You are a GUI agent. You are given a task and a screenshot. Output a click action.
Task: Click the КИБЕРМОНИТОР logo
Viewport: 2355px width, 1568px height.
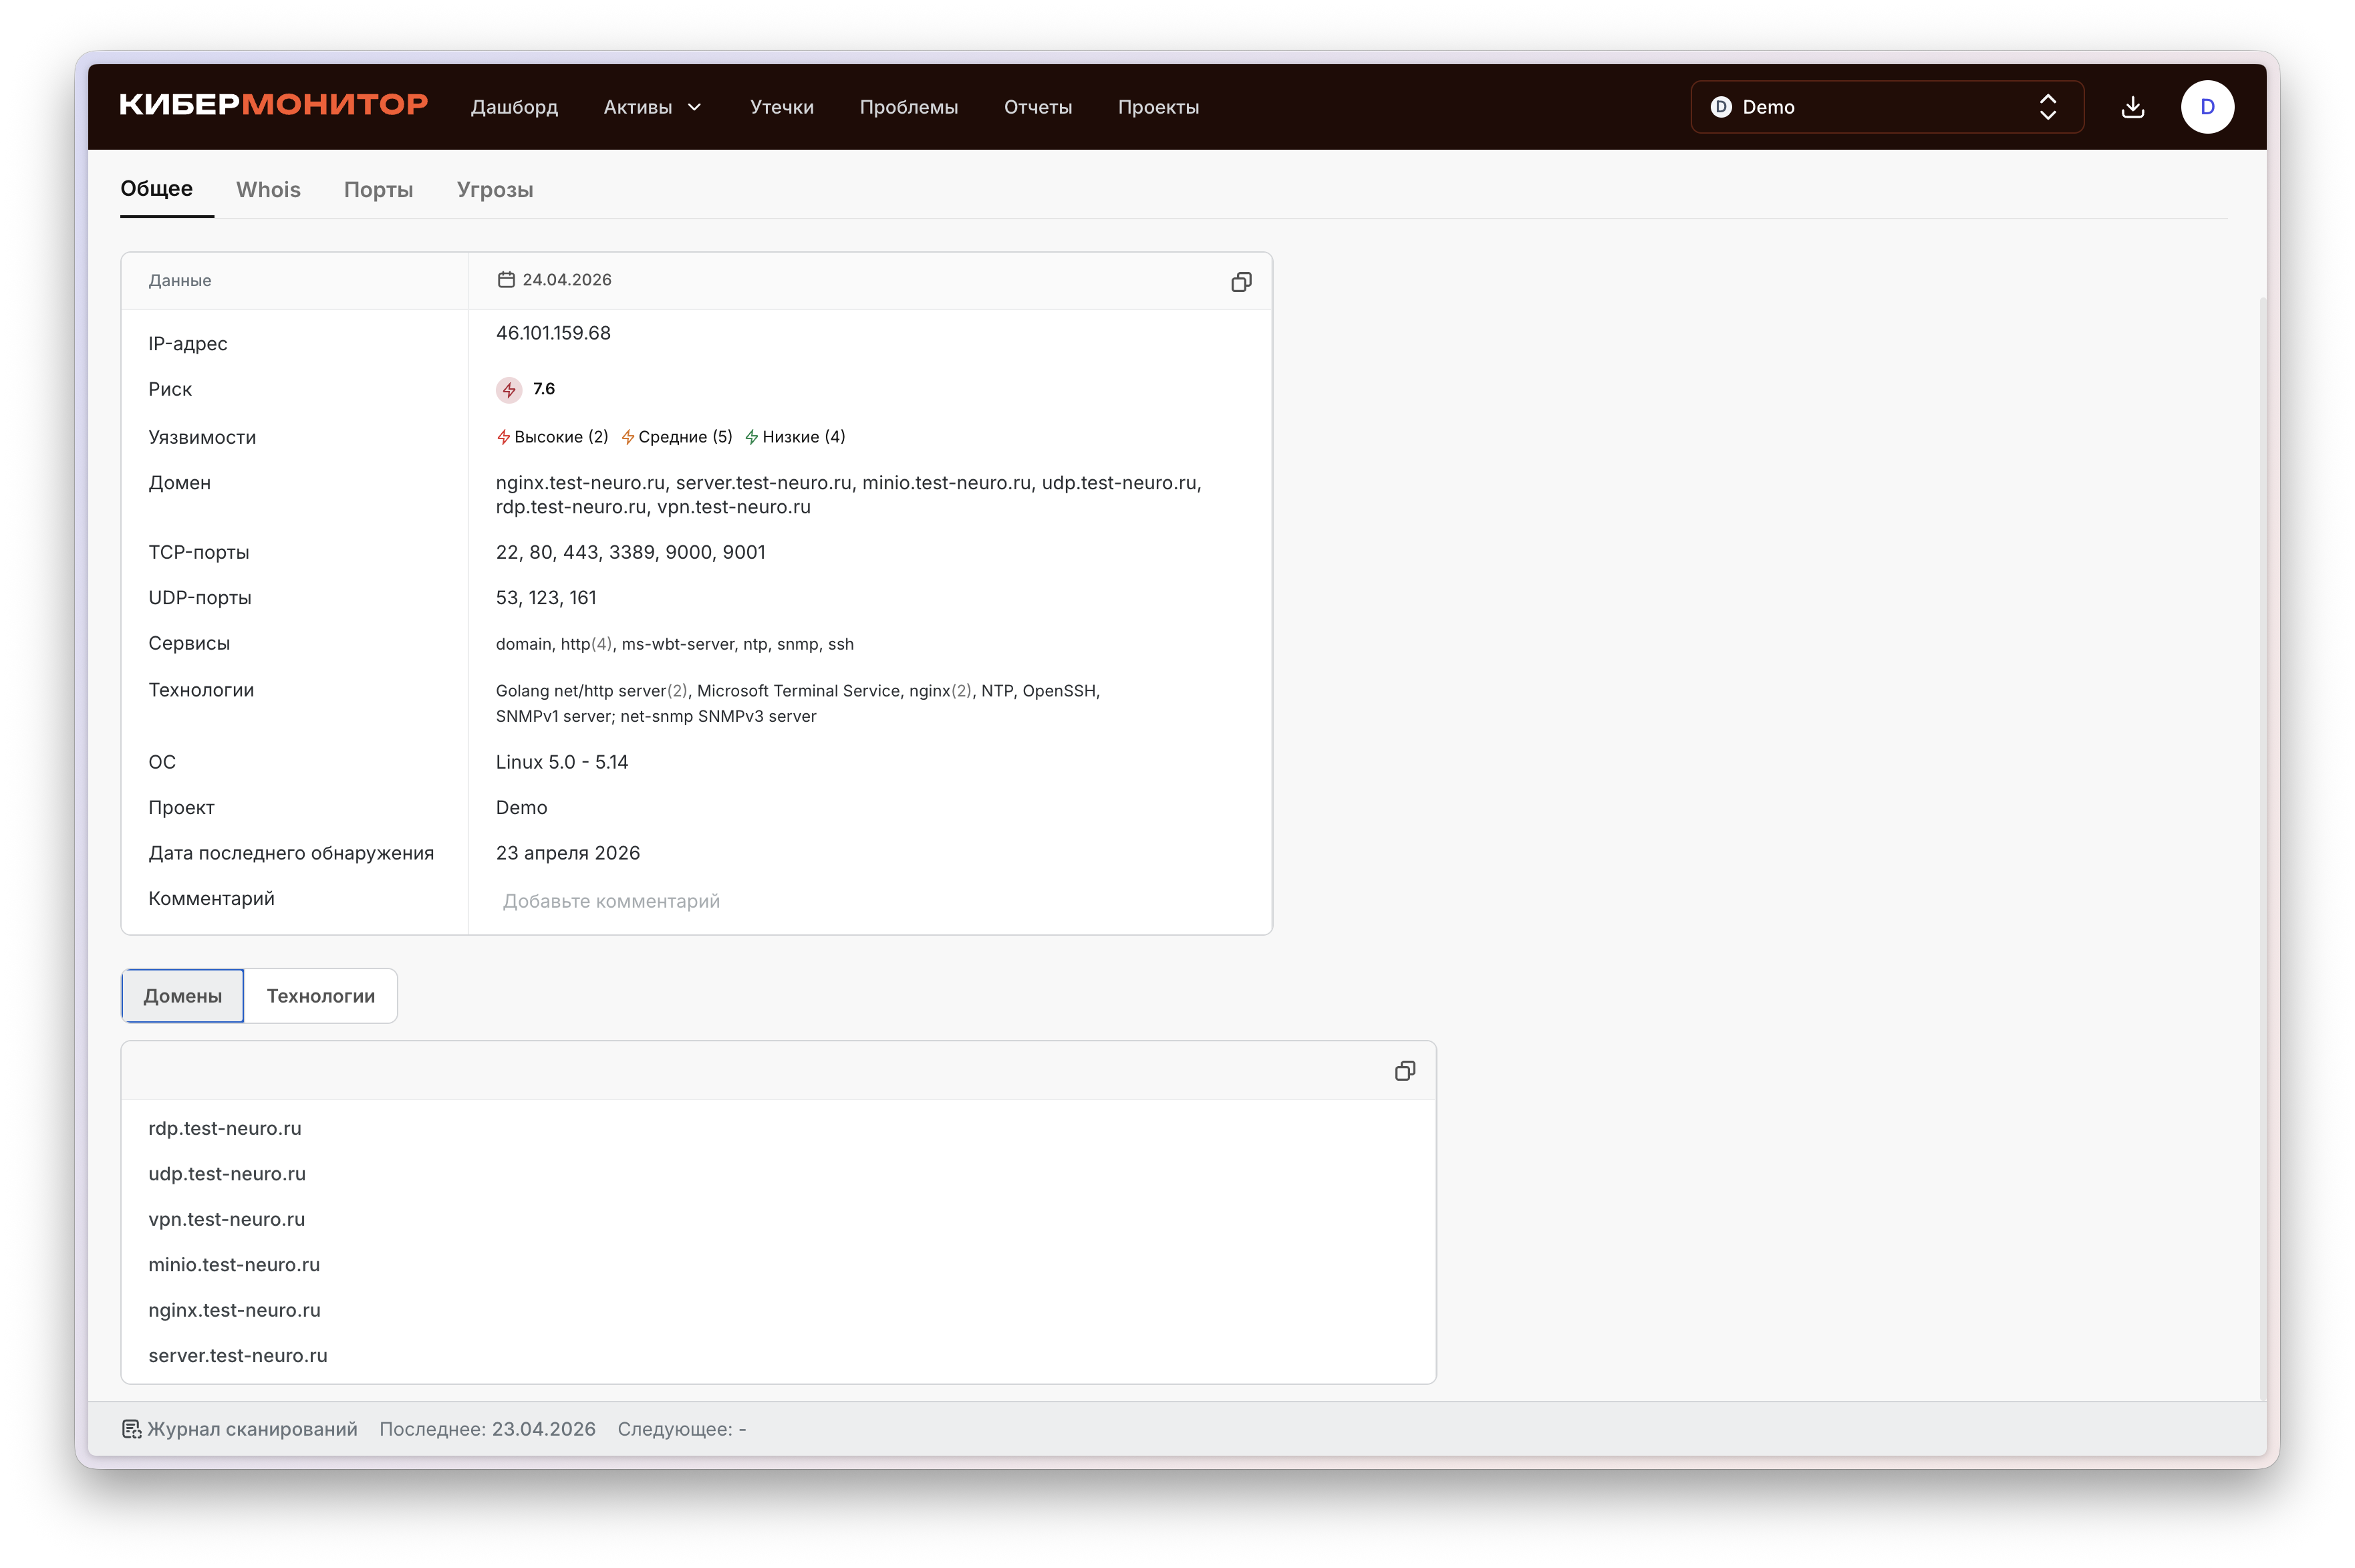pos(273,105)
